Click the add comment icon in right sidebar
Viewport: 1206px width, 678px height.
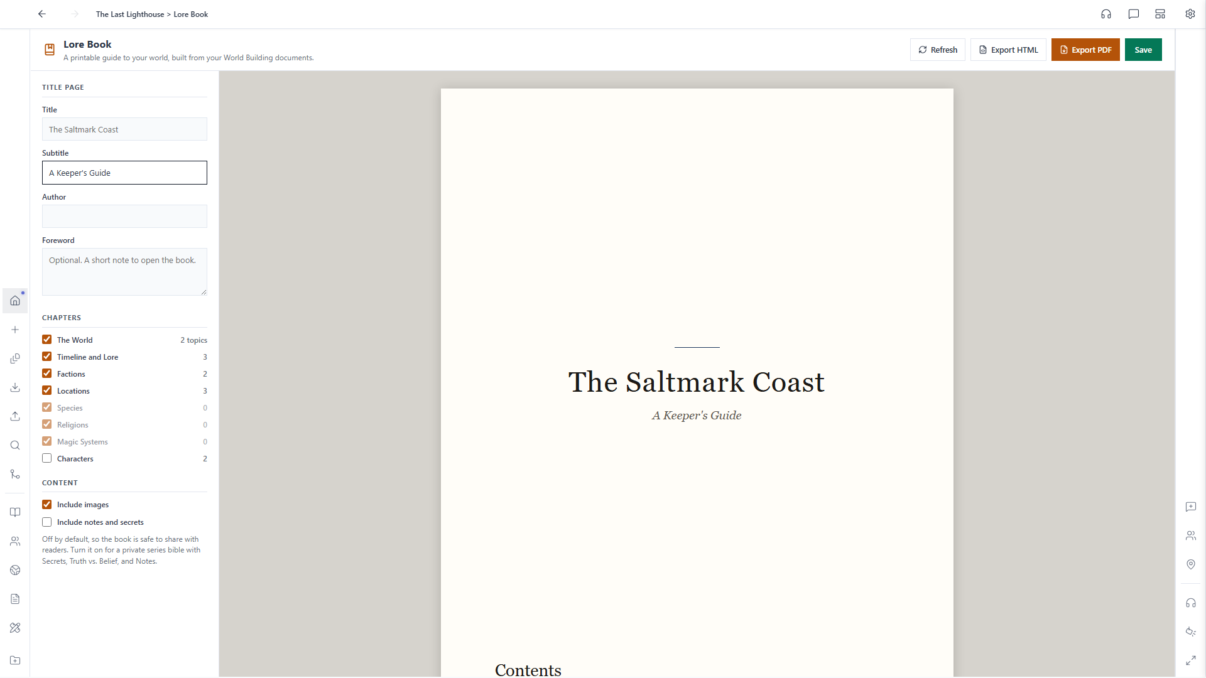(1191, 507)
